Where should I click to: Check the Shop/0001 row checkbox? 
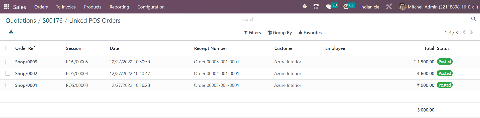pyautogui.click(x=8, y=85)
